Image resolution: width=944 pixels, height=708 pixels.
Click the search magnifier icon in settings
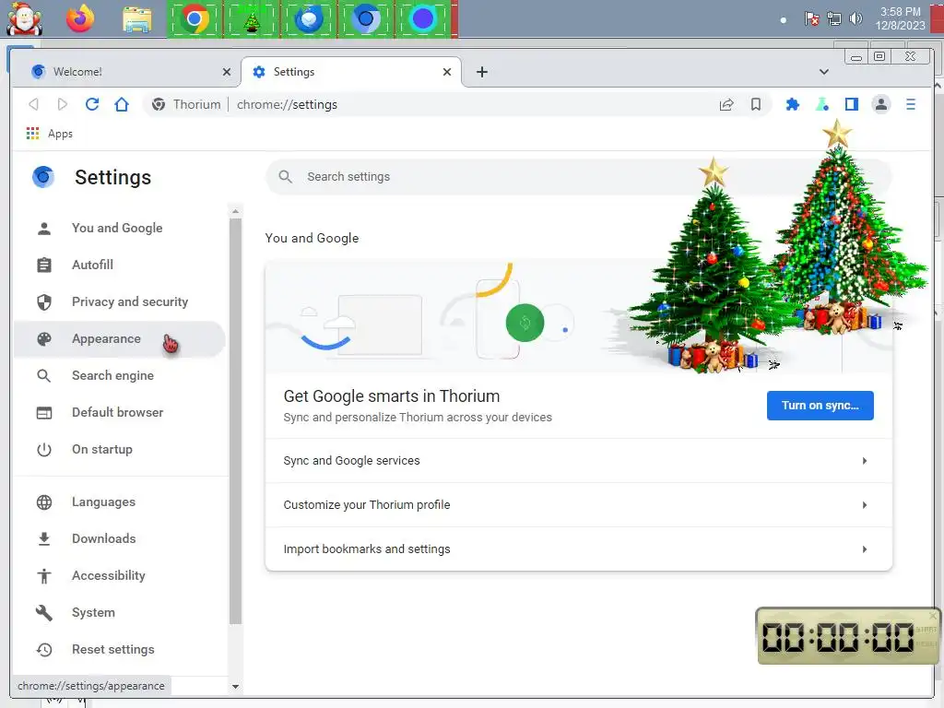click(x=286, y=176)
